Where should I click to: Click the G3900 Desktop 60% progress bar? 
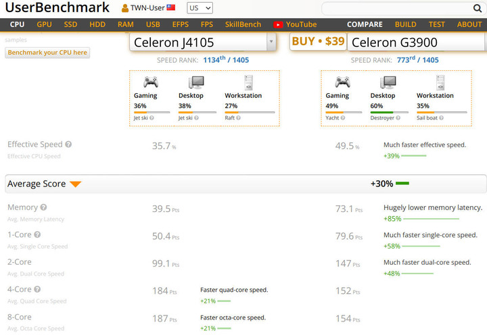389,112
